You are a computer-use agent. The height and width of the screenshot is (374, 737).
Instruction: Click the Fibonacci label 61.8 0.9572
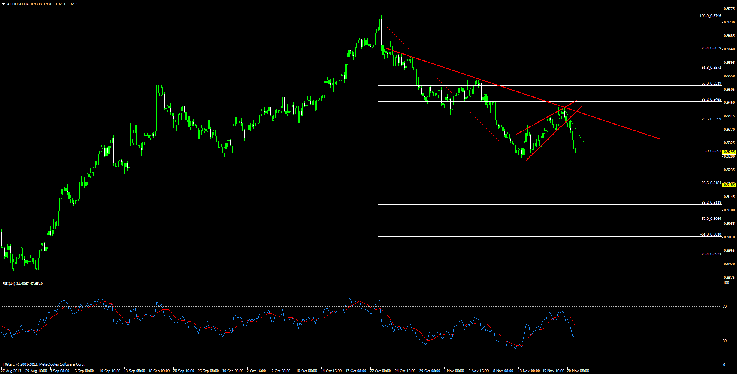711,68
